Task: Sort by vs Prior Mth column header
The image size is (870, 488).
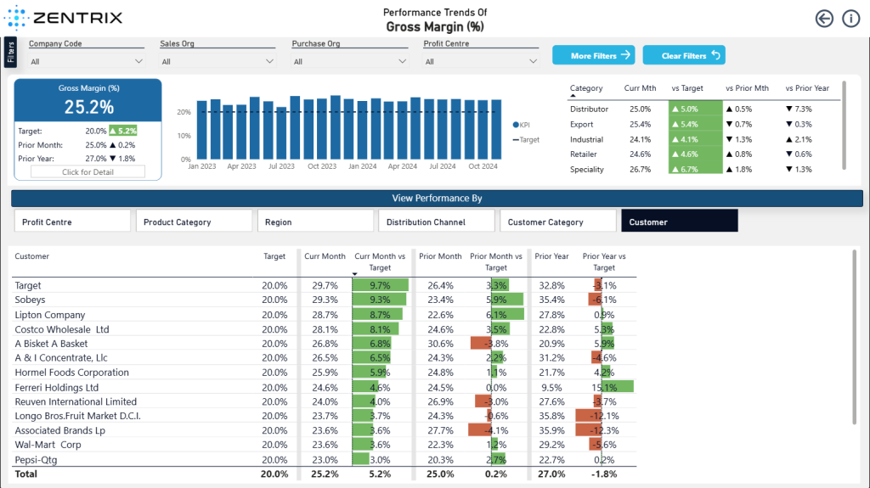Action: 747,88
